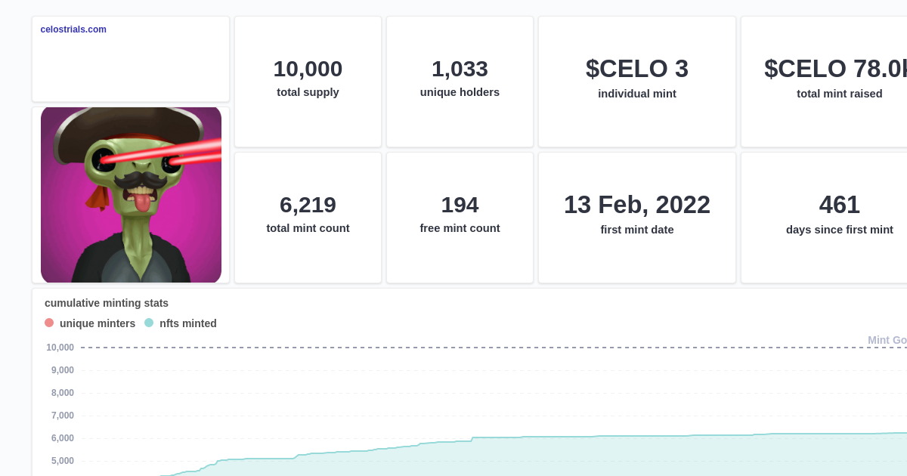Screen dimensions: 907x476
Task: Open the celostrials.com website link
Action: coord(73,29)
